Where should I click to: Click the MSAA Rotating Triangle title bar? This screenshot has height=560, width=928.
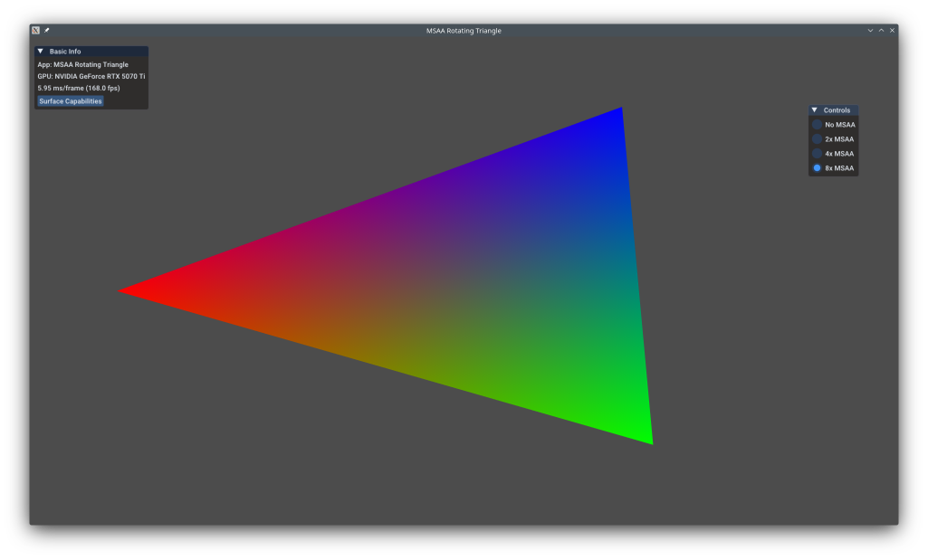tap(464, 30)
